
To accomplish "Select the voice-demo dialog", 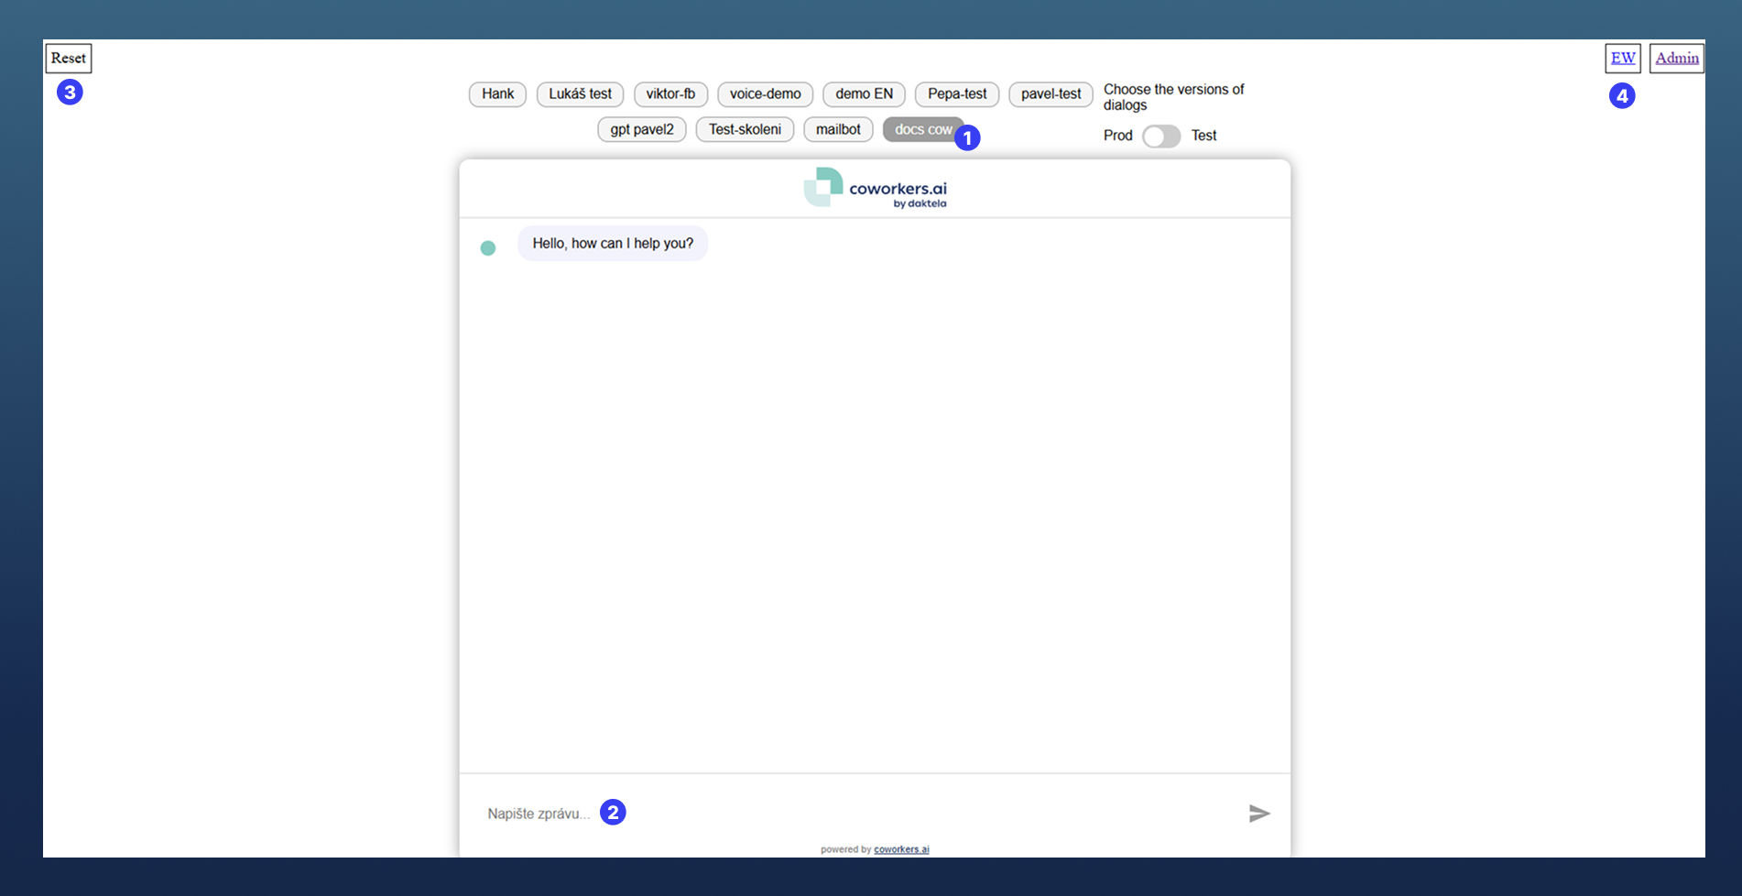I will 765,93.
